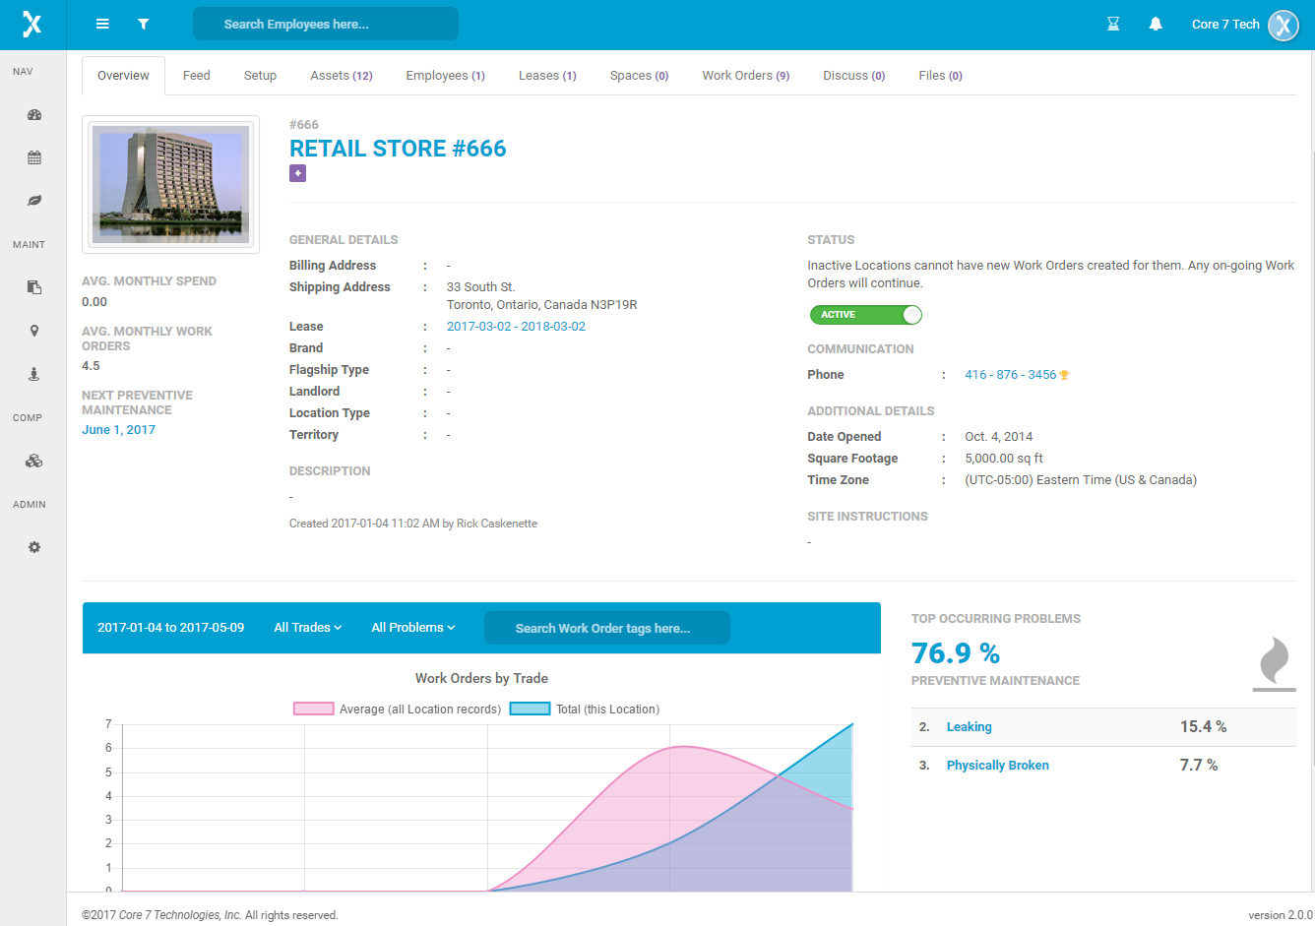Viewport: 1315px width, 926px height.
Task: Switch to the Work Orders tab
Action: coord(746,76)
